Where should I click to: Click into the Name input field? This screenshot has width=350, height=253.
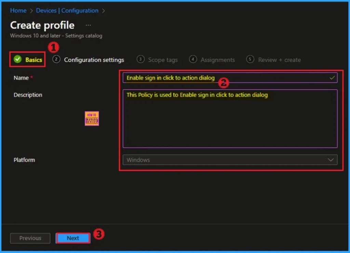click(230, 78)
